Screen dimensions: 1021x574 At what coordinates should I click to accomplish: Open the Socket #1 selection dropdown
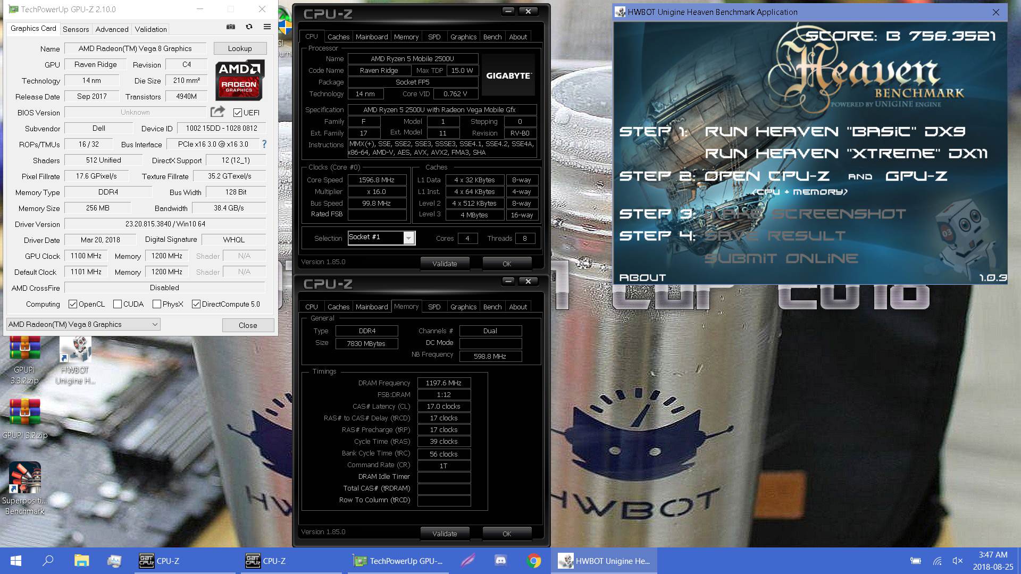pos(382,238)
